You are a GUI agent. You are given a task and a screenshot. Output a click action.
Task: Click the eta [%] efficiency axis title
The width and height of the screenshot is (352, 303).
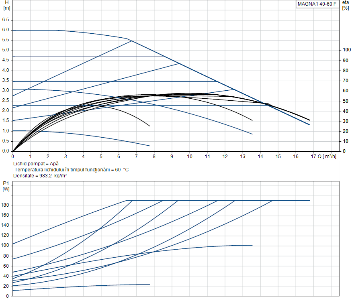click(x=346, y=5)
